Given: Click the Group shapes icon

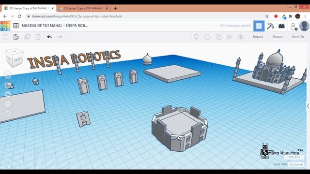Looking at the screenshot, I should [207, 37].
